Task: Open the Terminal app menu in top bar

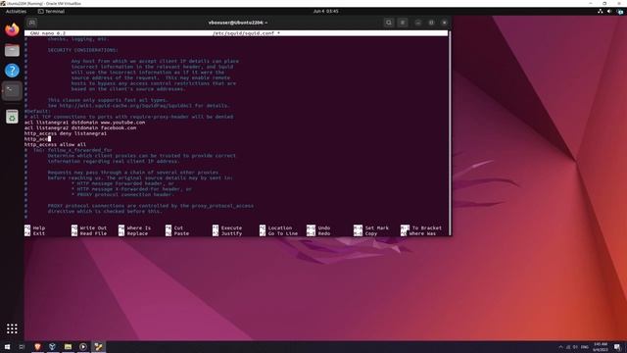Action: tap(51, 11)
